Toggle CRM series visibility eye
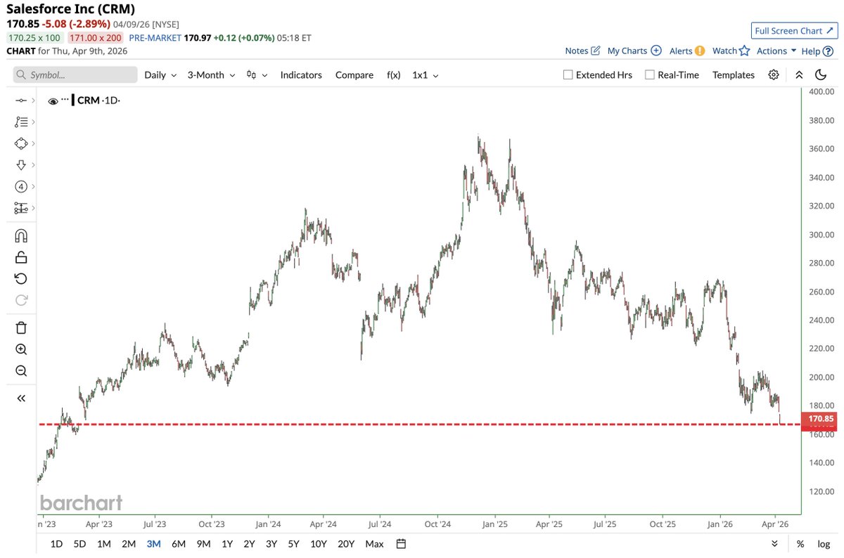 tap(53, 101)
